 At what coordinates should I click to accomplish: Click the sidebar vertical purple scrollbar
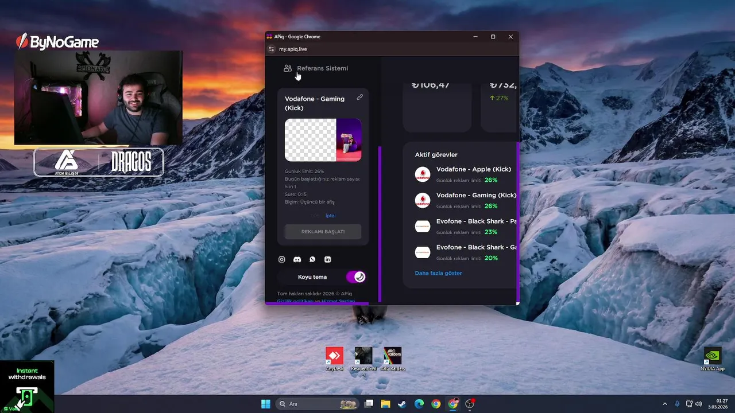click(x=380, y=224)
